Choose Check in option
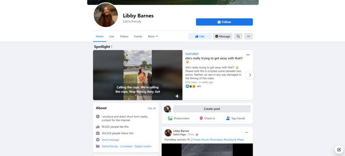This screenshot has height=156, width=345. 207,118
